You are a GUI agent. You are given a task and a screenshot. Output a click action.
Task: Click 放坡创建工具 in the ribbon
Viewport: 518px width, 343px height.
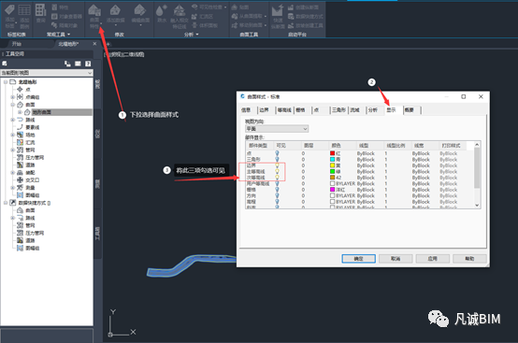pos(305,25)
